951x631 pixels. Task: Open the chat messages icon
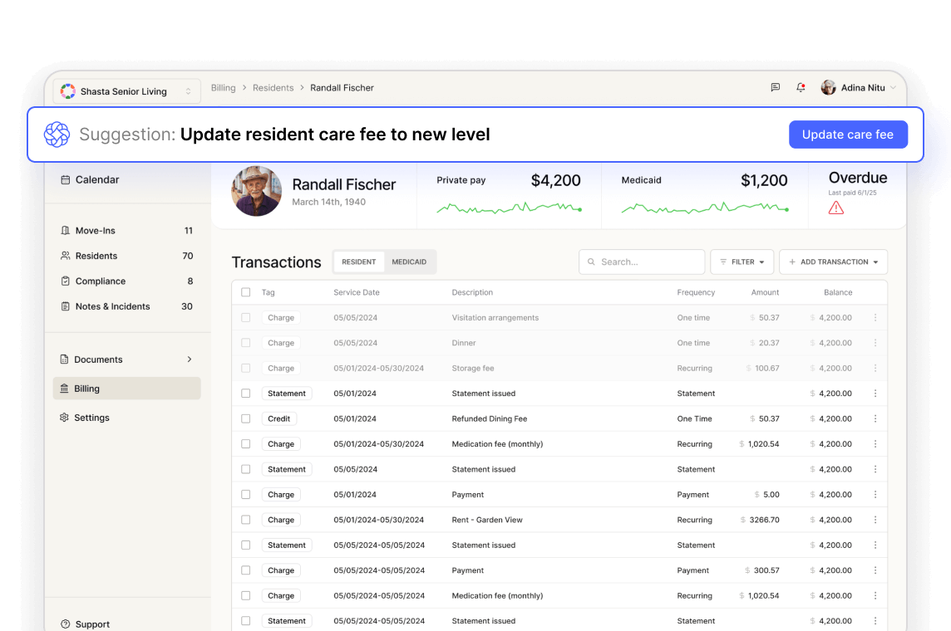775,88
